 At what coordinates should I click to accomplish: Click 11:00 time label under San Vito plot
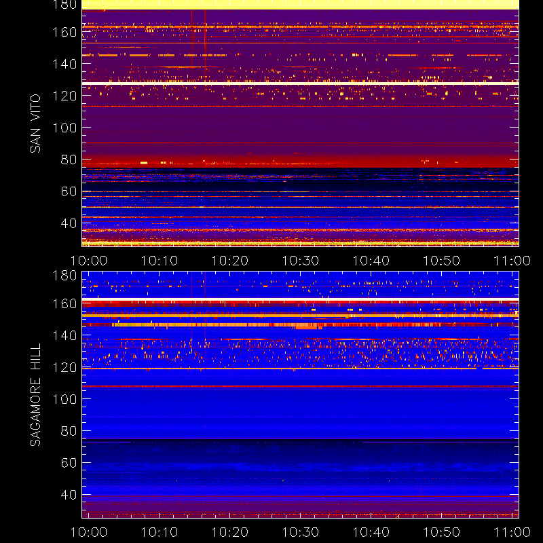click(512, 261)
